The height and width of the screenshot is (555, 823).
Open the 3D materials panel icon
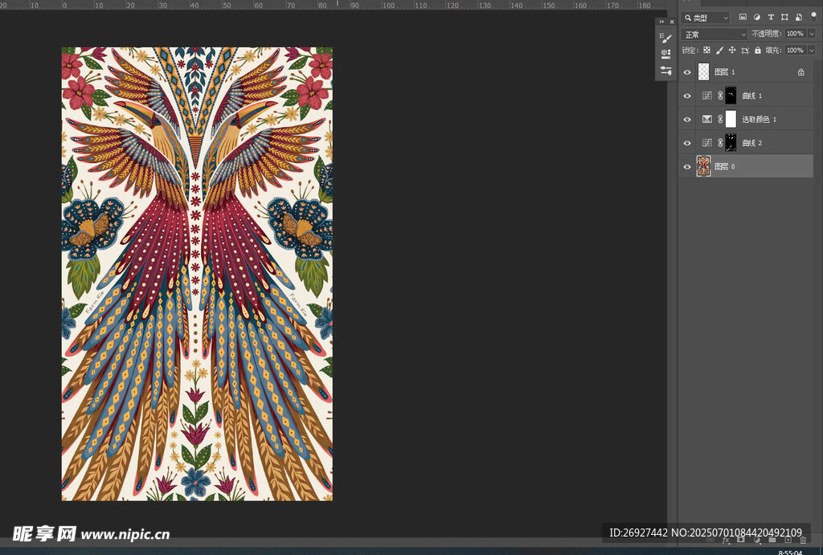pyautogui.click(x=665, y=54)
